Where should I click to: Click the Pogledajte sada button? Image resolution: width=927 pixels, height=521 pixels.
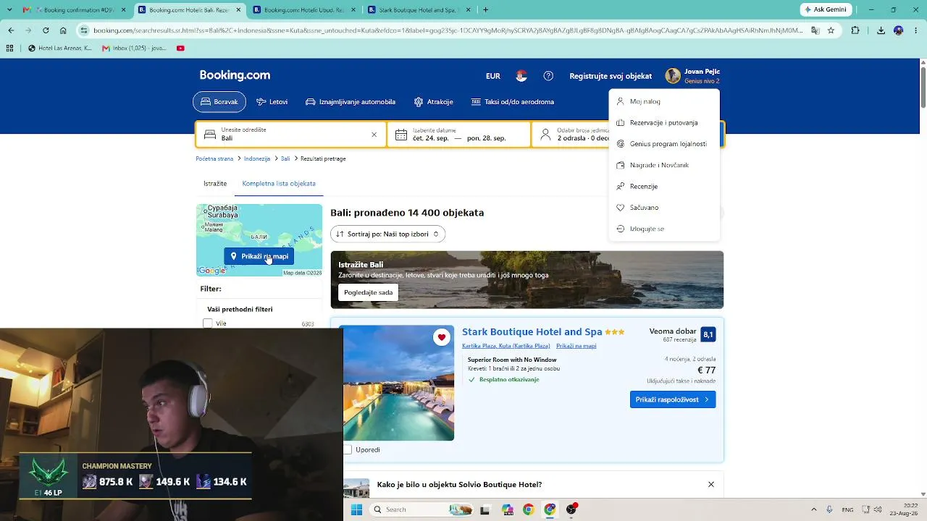(369, 292)
